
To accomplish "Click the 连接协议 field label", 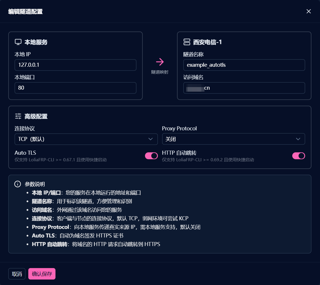I will click(x=25, y=128).
